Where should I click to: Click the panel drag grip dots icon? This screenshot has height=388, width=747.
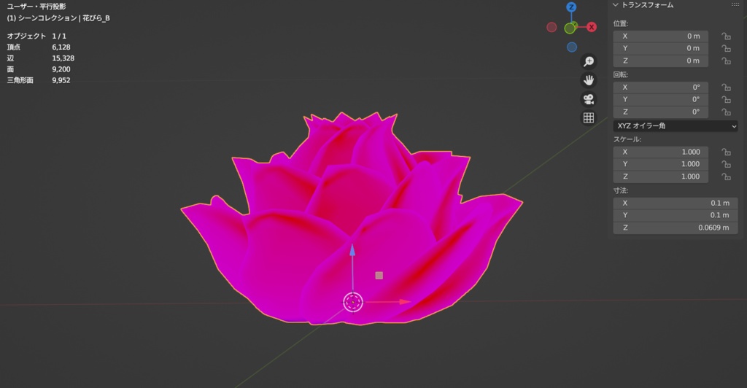[735, 5]
